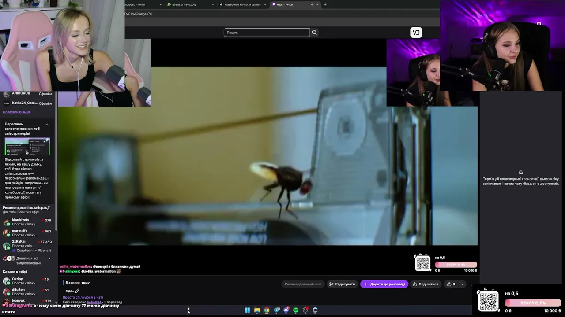Screen dimensions: 565x317
Task: Open marinaifx channel in sidebar
Action: pyautogui.click(x=26, y=233)
